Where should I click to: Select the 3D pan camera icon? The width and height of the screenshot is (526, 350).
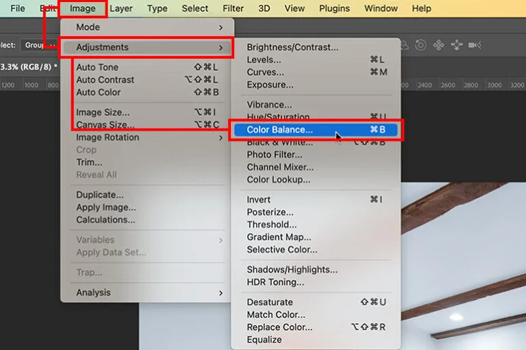pyautogui.click(x=438, y=45)
